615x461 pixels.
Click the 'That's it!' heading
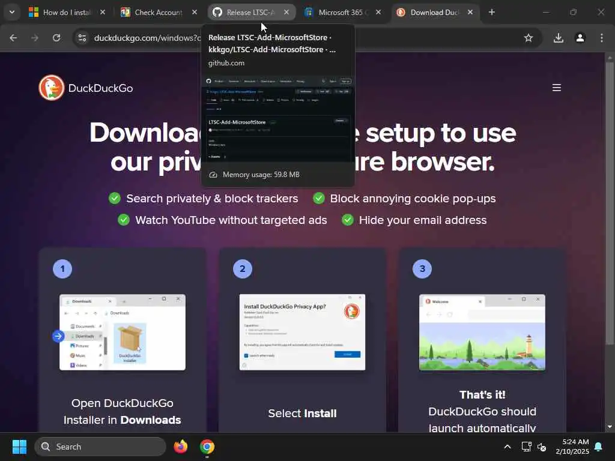point(482,394)
